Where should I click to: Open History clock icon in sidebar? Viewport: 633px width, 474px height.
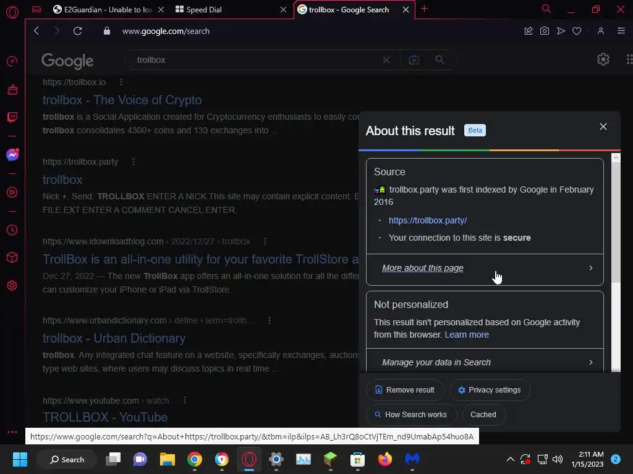pyautogui.click(x=12, y=230)
